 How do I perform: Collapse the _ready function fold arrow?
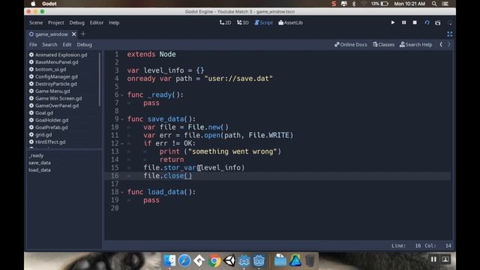click(x=122, y=95)
